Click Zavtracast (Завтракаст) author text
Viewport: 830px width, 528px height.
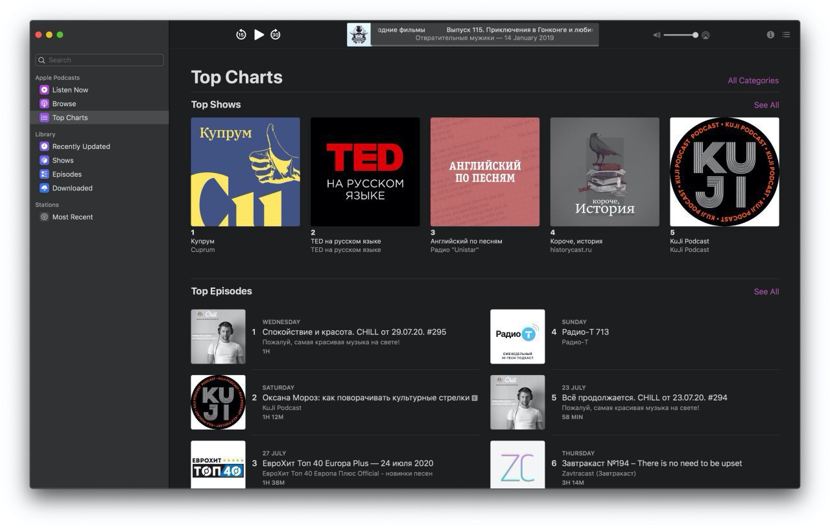(x=599, y=474)
